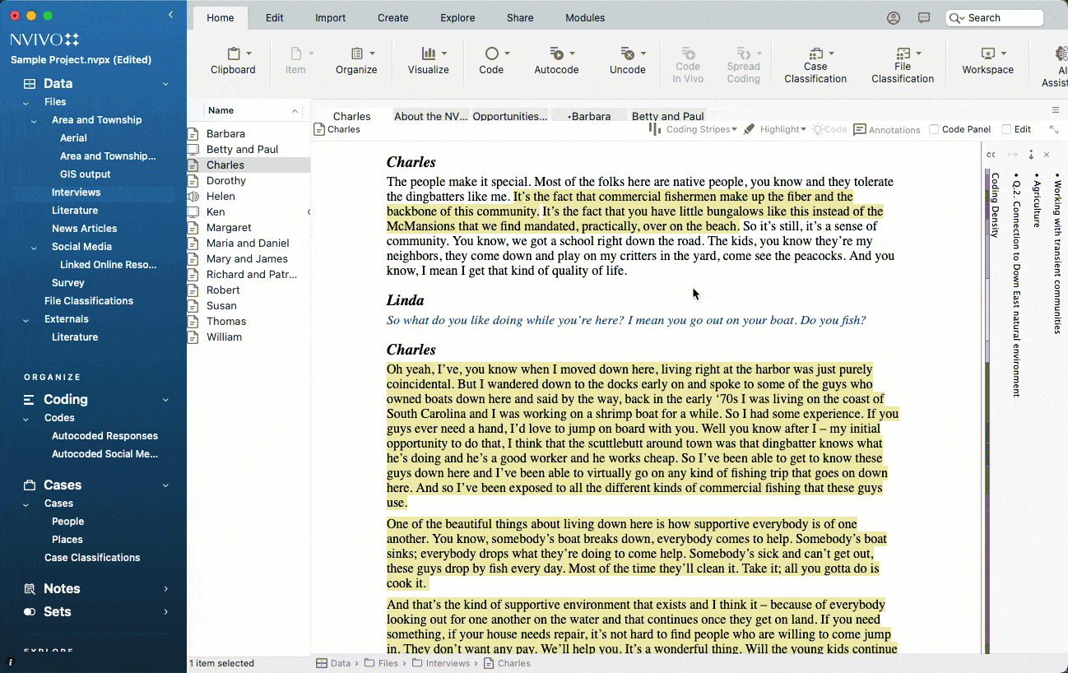Image resolution: width=1068 pixels, height=673 pixels.
Task: Open the tab list hamburger menu
Action: point(1056,110)
